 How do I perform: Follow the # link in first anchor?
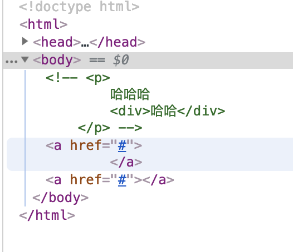click(122, 145)
